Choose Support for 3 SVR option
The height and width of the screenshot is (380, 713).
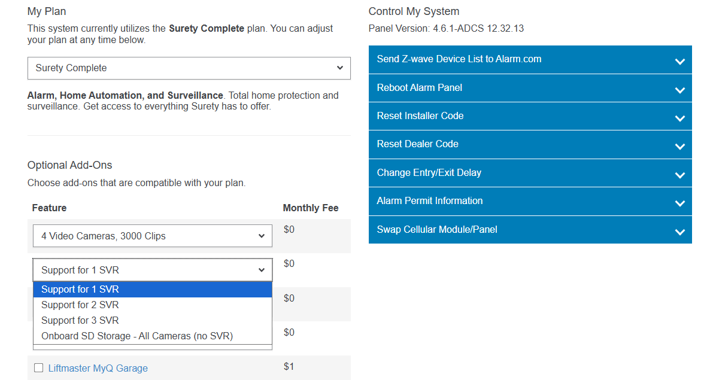click(80, 321)
